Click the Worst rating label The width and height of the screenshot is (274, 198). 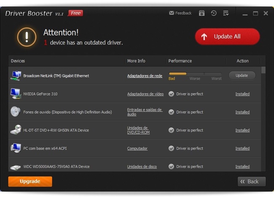[x=217, y=79]
